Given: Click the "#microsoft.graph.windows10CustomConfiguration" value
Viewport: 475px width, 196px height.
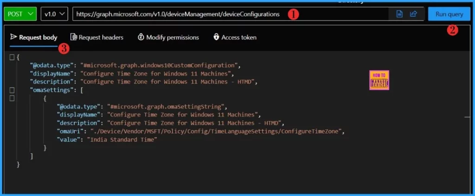Looking at the screenshot, I should point(160,65).
